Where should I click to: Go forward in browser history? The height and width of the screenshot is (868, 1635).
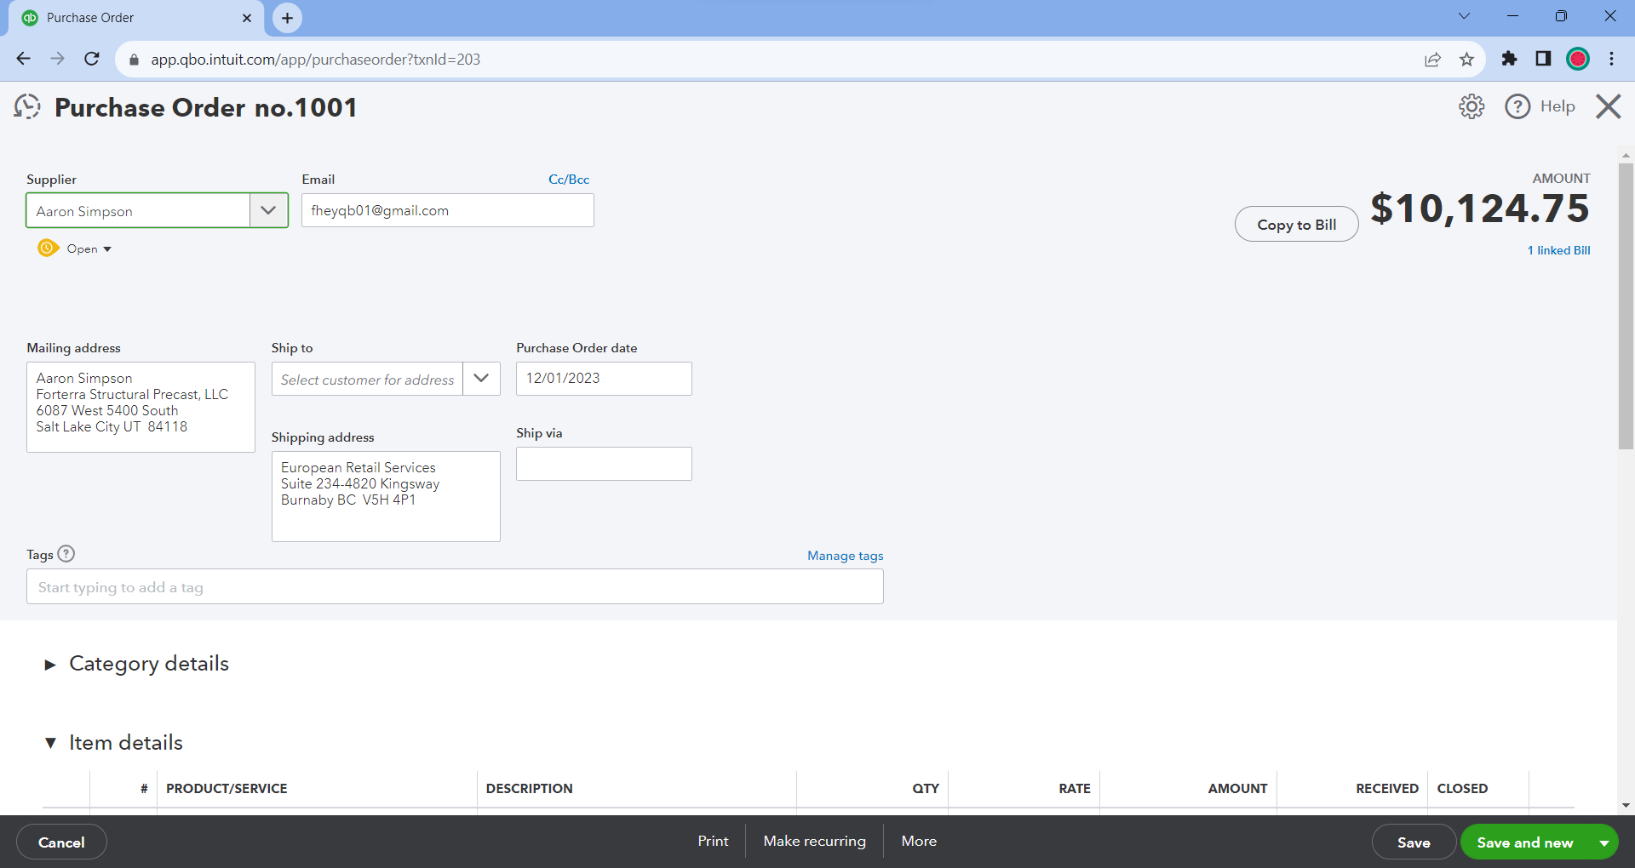pyautogui.click(x=57, y=59)
